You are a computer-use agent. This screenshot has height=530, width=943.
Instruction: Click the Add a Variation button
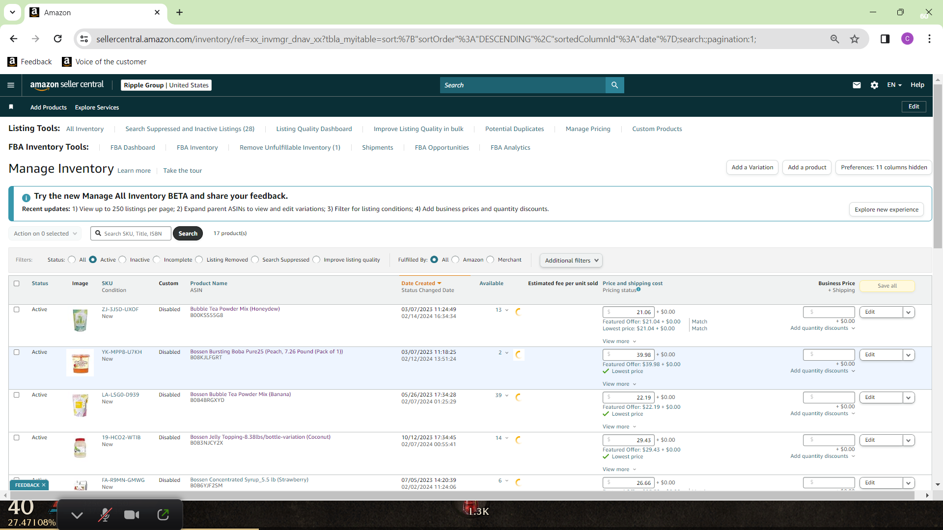pos(752,167)
